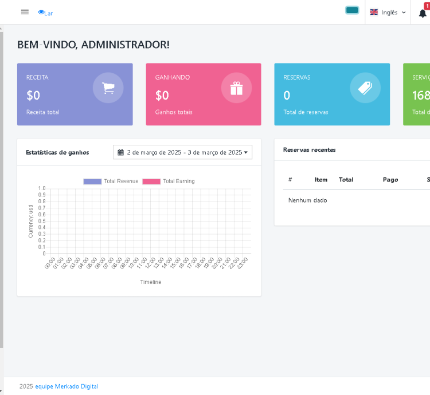Click the language dropdown chevron arrow
The height and width of the screenshot is (395, 430).
404,13
